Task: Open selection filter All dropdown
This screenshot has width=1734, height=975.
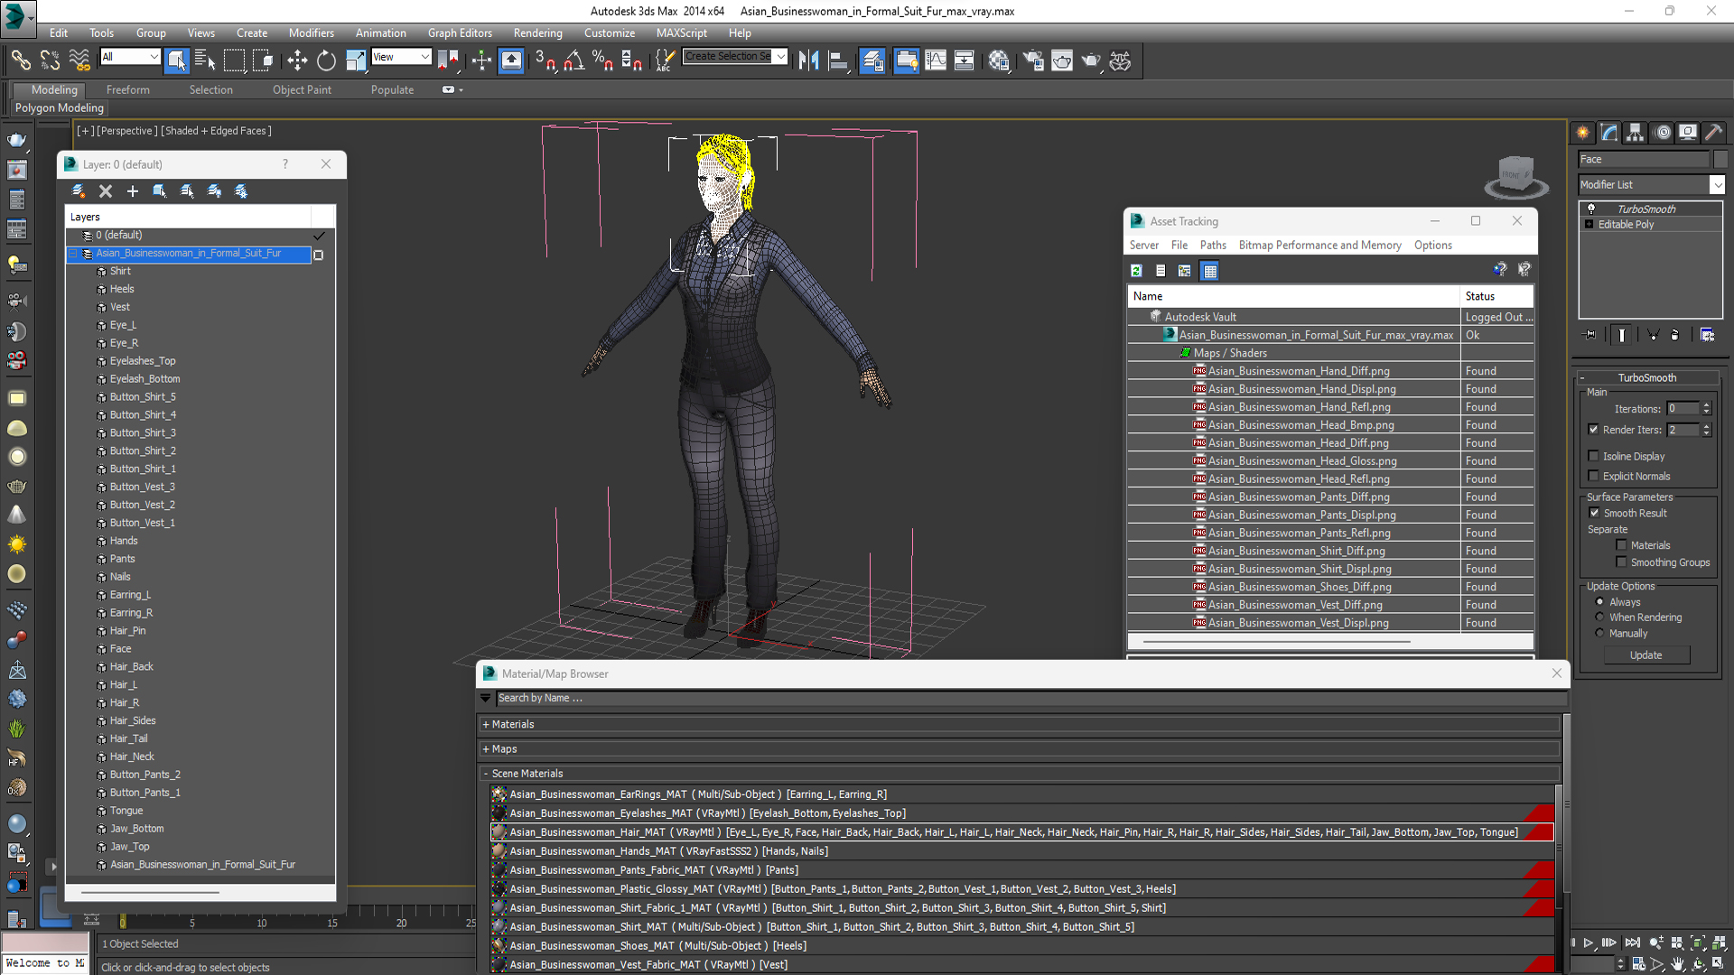Action: [x=130, y=57]
